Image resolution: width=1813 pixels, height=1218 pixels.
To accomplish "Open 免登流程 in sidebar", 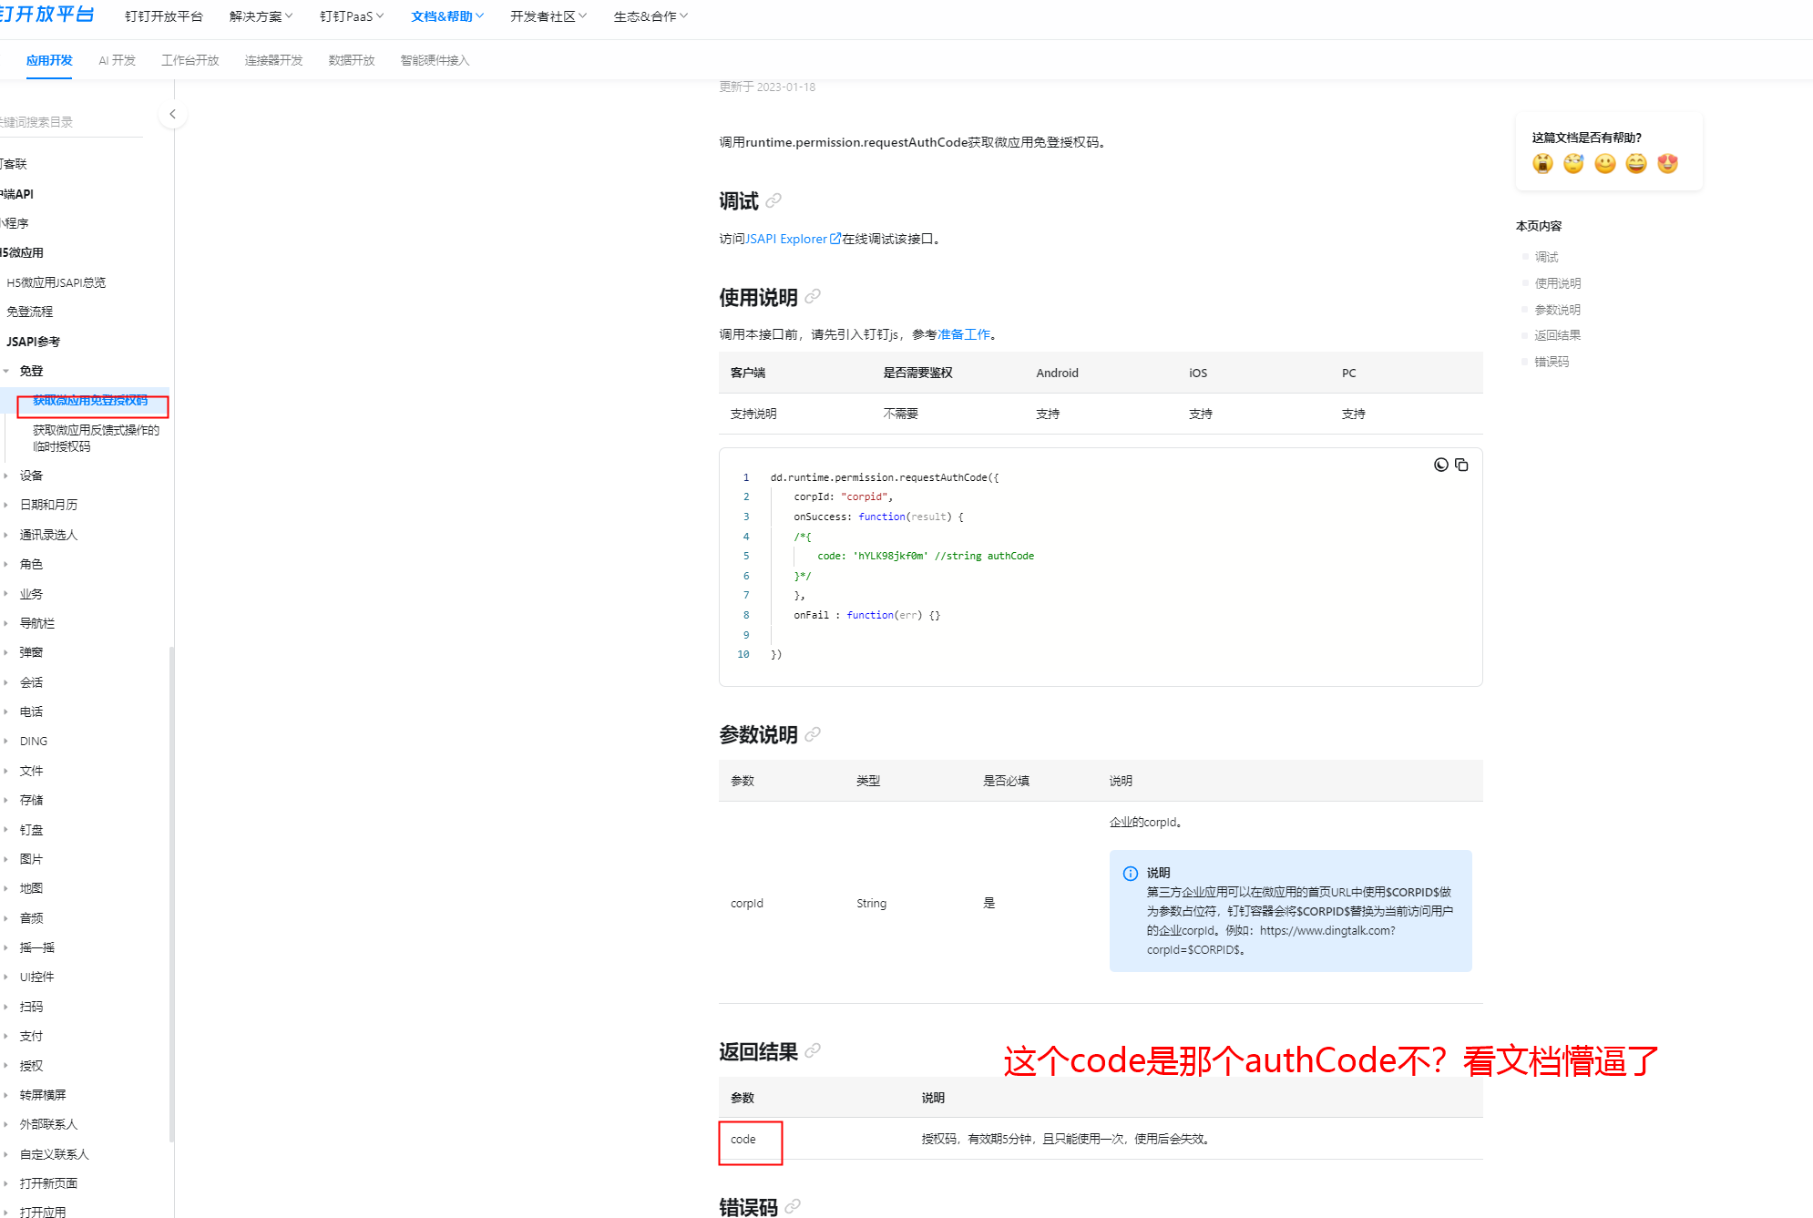I will pyautogui.click(x=30, y=312).
